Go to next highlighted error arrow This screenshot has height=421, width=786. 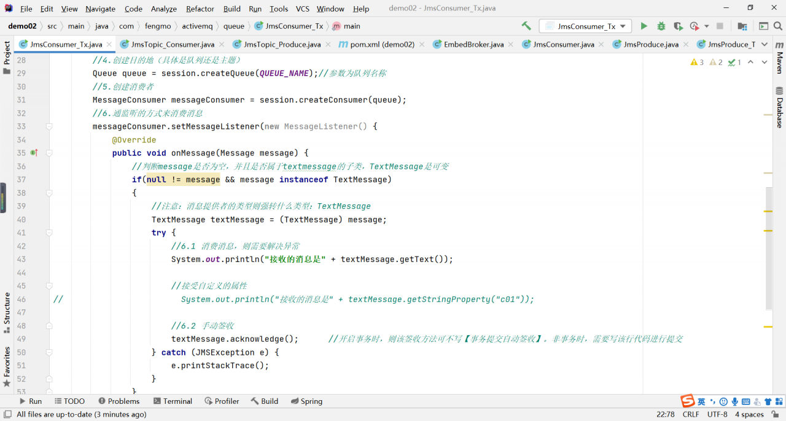click(x=765, y=62)
